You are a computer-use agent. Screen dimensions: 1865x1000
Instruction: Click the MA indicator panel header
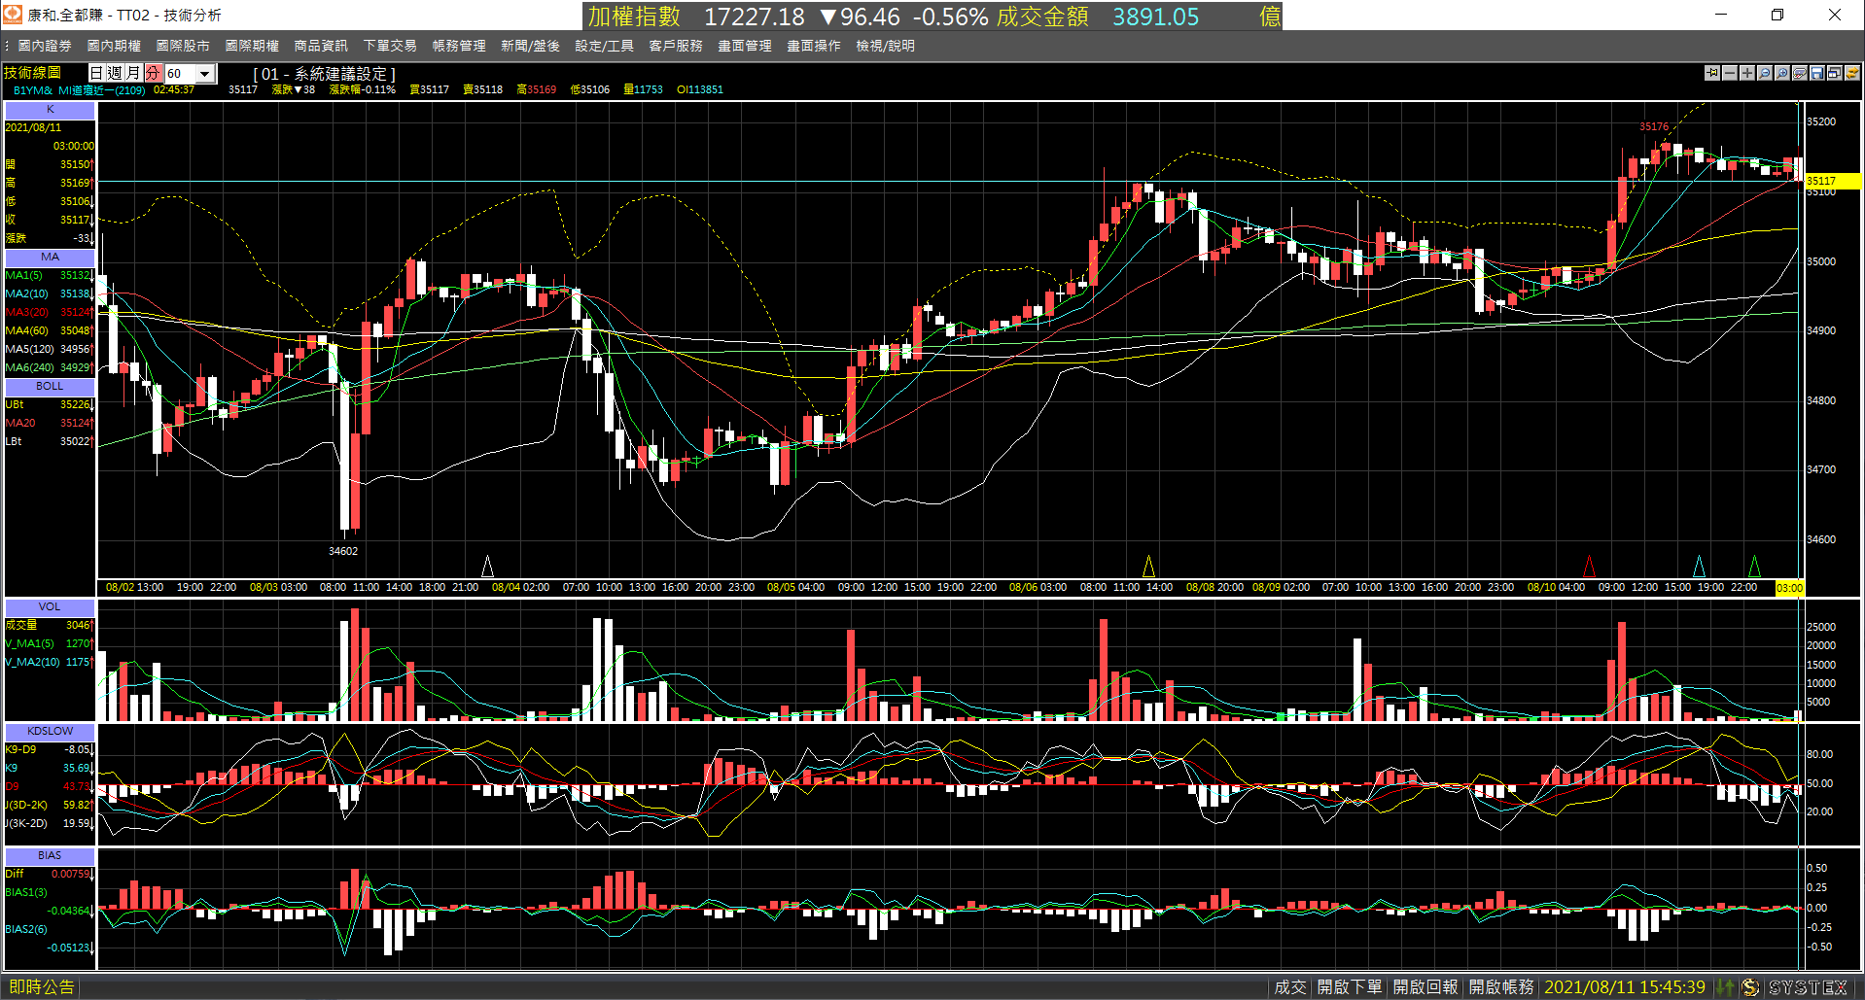(x=50, y=258)
